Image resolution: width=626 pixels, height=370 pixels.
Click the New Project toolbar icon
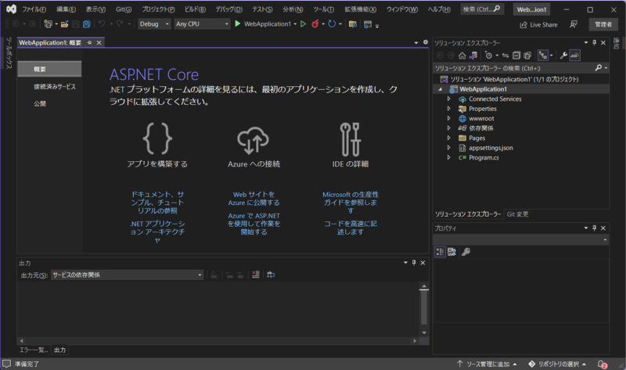pos(48,24)
